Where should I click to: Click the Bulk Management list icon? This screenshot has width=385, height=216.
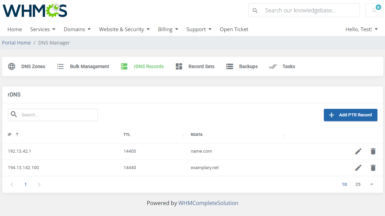click(60, 66)
